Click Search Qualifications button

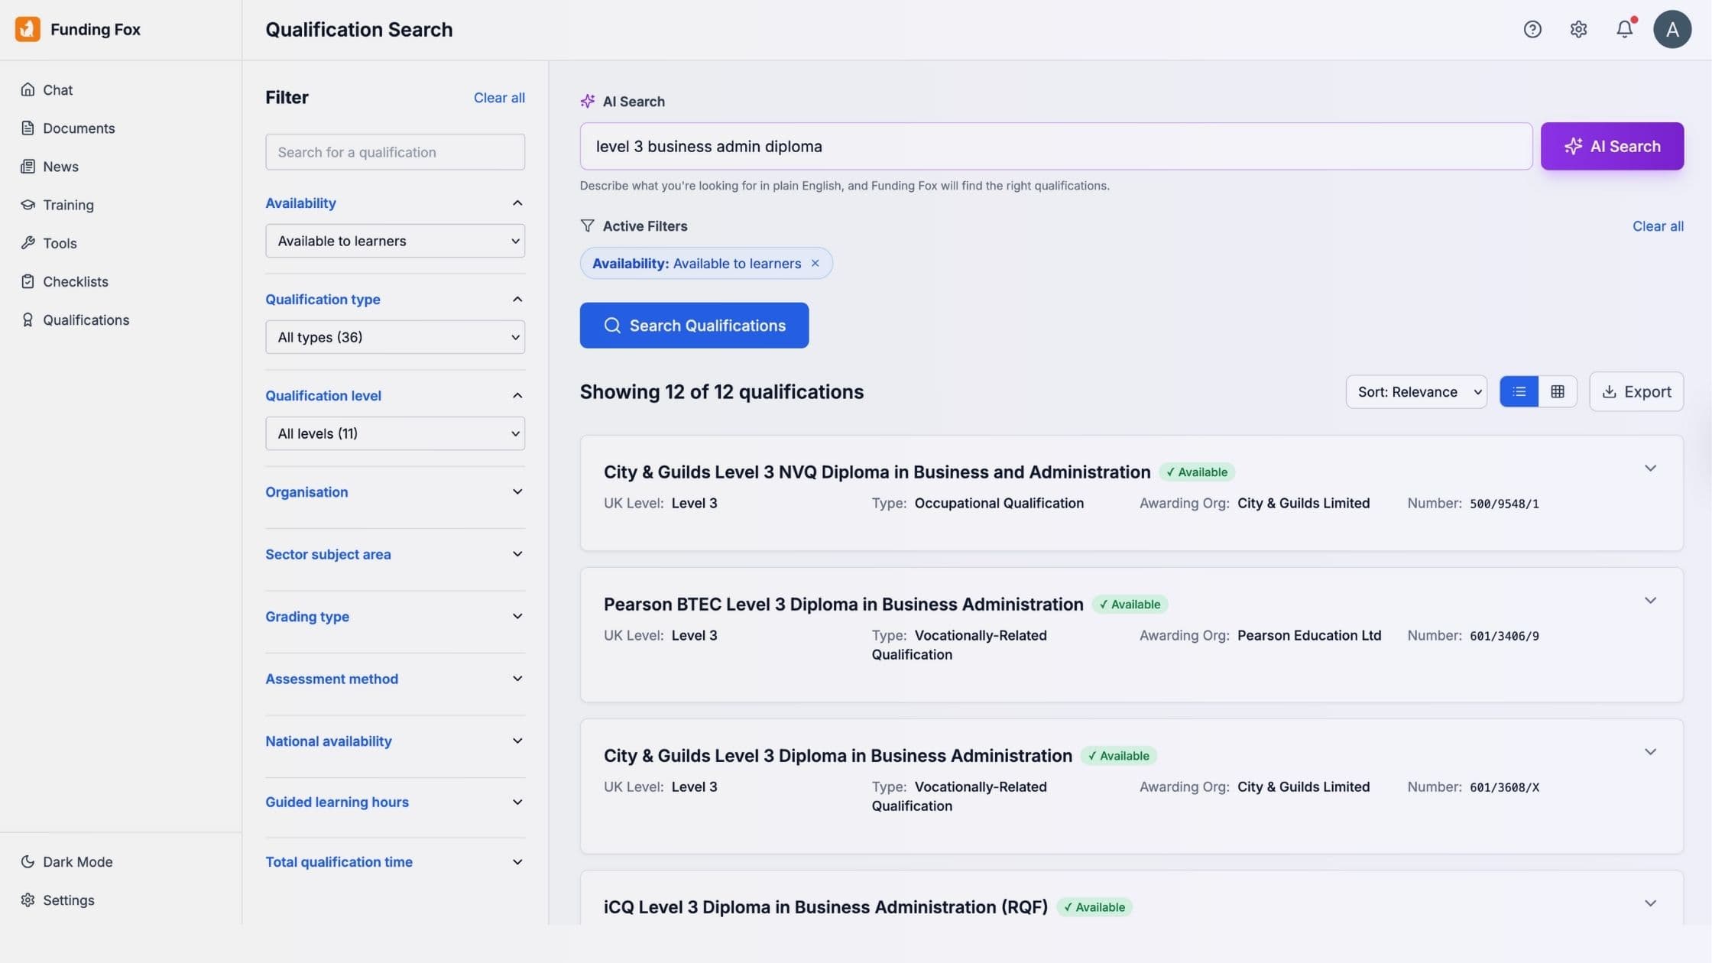[694, 326]
